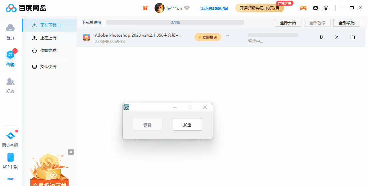This screenshot has height=186, width=368.
Task: Open the mail messages icon
Action: (315, 8)
